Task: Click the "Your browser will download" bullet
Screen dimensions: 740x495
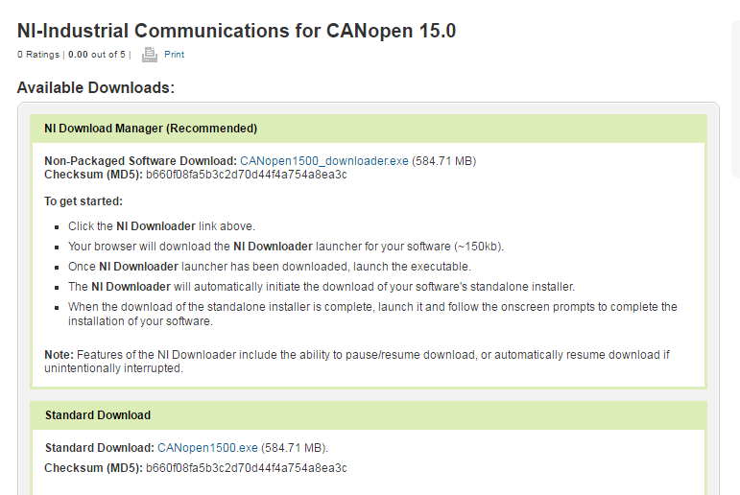Action: 285,247
